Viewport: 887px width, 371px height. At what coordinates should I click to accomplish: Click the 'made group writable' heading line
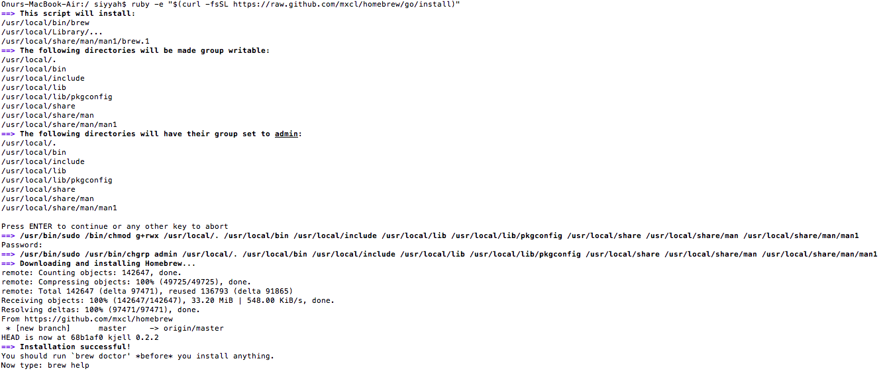coord(136,50)
